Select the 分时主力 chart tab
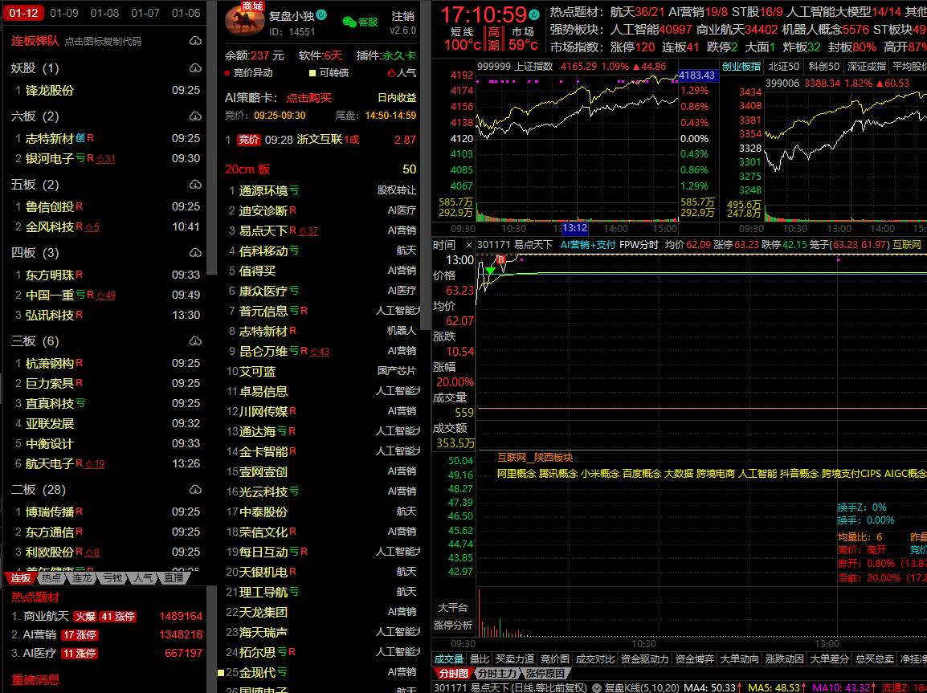This screenshot has width=927, height=693. point(497,673)
